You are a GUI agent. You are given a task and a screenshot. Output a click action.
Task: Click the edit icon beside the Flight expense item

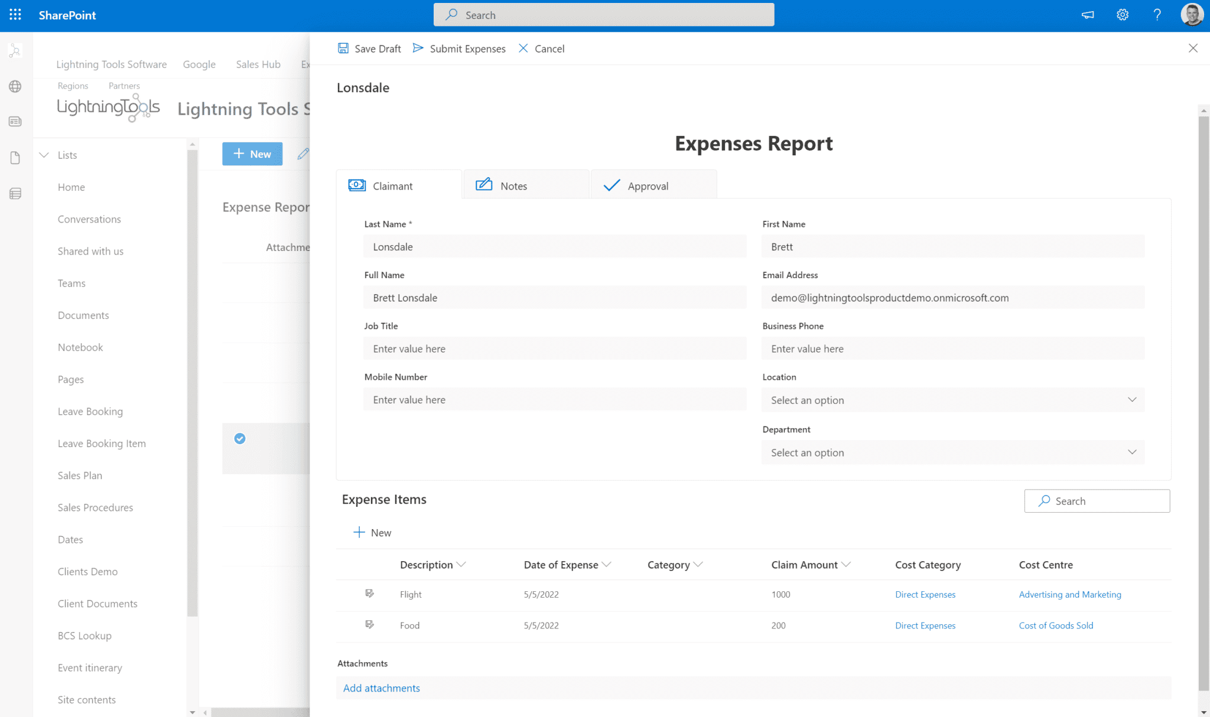370,594
